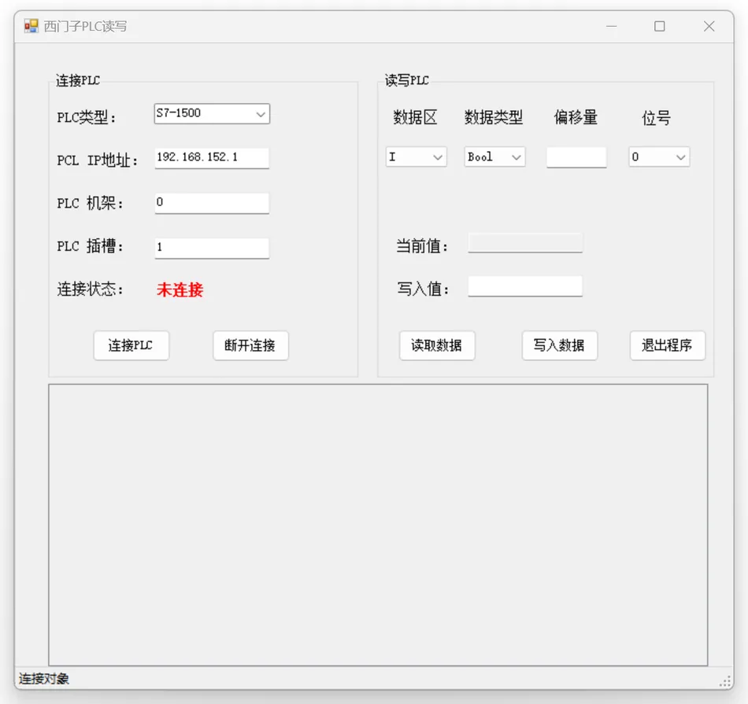Viewport: 748px width, 704px height.
Task: Open the 数据区 dropdown showing I
Action: coord(416,157)
